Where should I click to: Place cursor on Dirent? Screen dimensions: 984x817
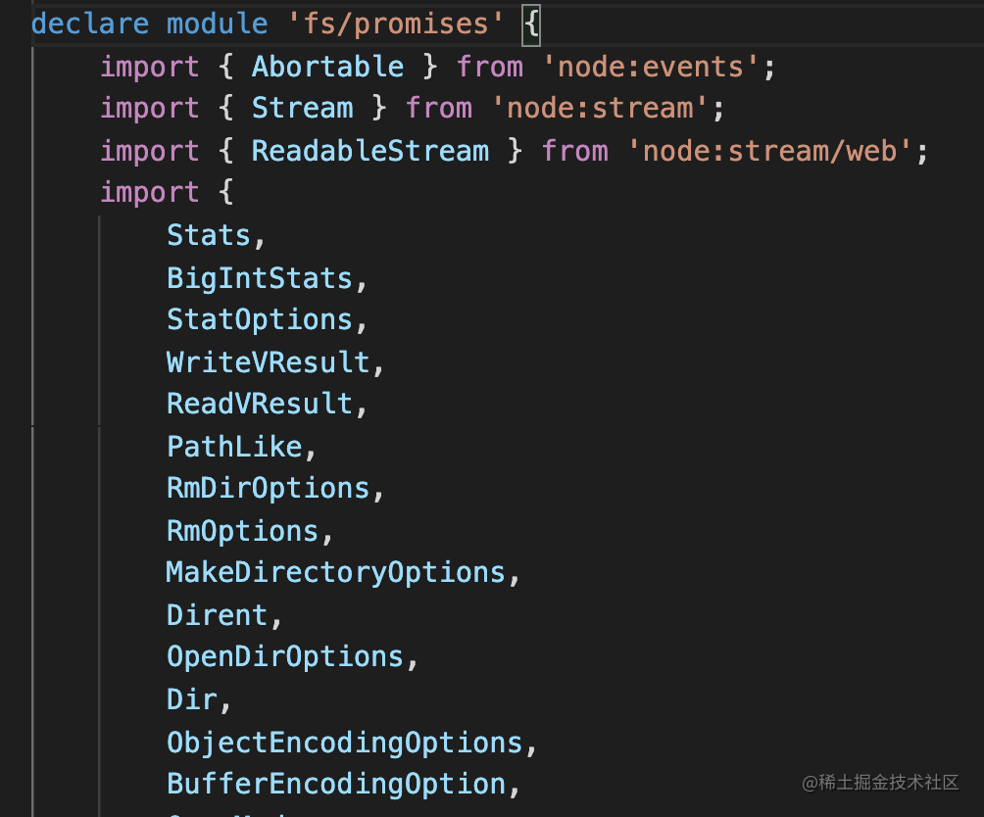tap(218, 615)
